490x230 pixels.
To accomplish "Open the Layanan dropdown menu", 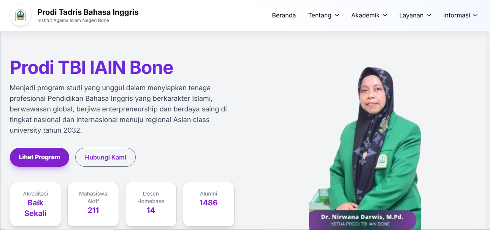I will coord(412,15).
